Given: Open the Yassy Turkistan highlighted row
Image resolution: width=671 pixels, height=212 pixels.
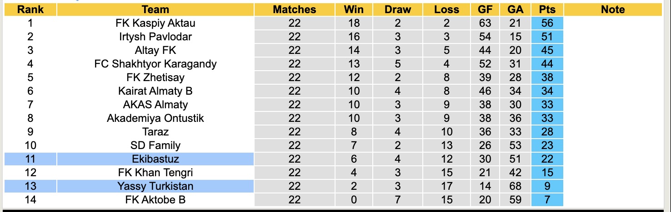Looking at the screenshot, I should pos(155,186).
